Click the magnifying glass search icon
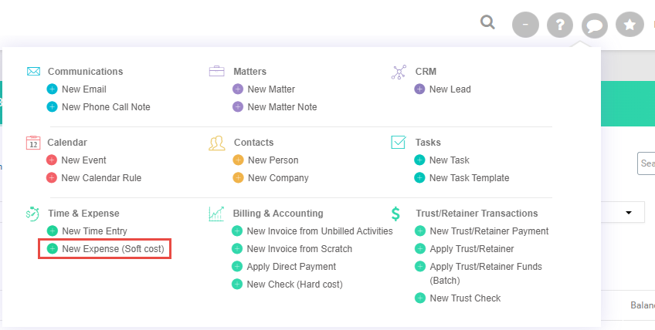The image size is (655, 330). 487,22
